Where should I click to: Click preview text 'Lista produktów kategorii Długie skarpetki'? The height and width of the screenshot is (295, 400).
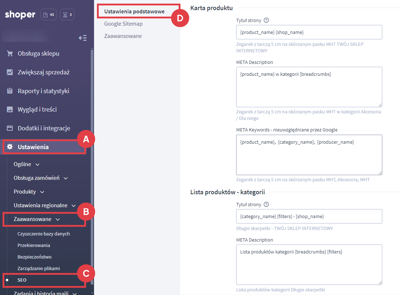[x=280, y=290]
